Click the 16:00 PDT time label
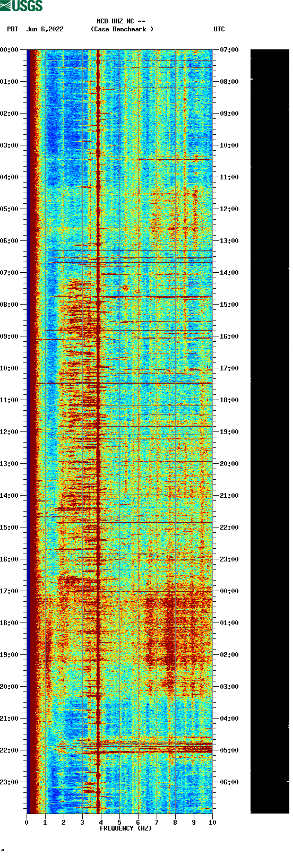This screenshot has height=856, width=293. [x=10, y=559]
